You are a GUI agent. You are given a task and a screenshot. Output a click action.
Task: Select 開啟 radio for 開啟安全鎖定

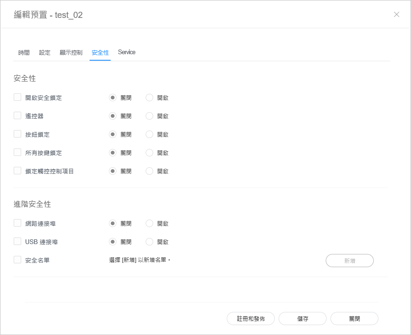tap(149, 98)
